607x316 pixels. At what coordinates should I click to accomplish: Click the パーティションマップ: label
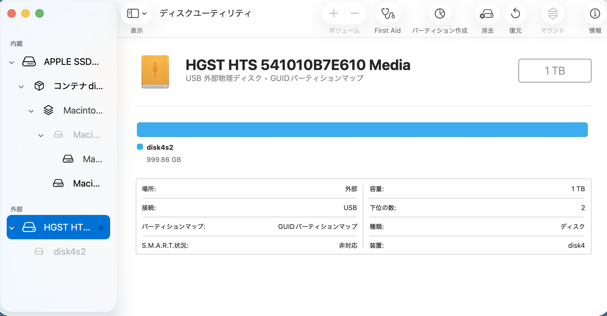(x=174, y=226)
